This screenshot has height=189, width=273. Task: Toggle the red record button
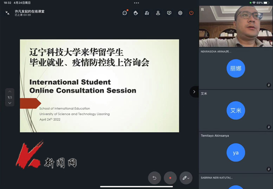(170, 178)
